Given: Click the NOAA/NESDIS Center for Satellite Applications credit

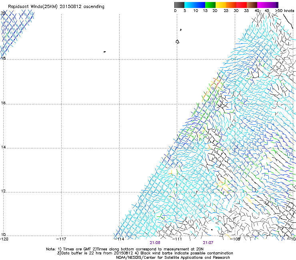Looking at the screenshot, I should coord(173,258).
